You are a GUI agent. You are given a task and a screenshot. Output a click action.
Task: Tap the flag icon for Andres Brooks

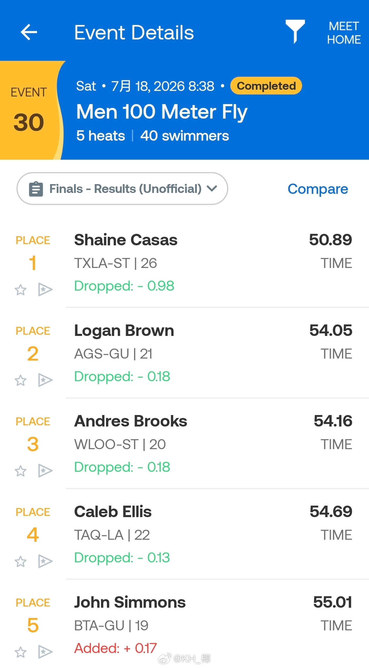point(45,471)
